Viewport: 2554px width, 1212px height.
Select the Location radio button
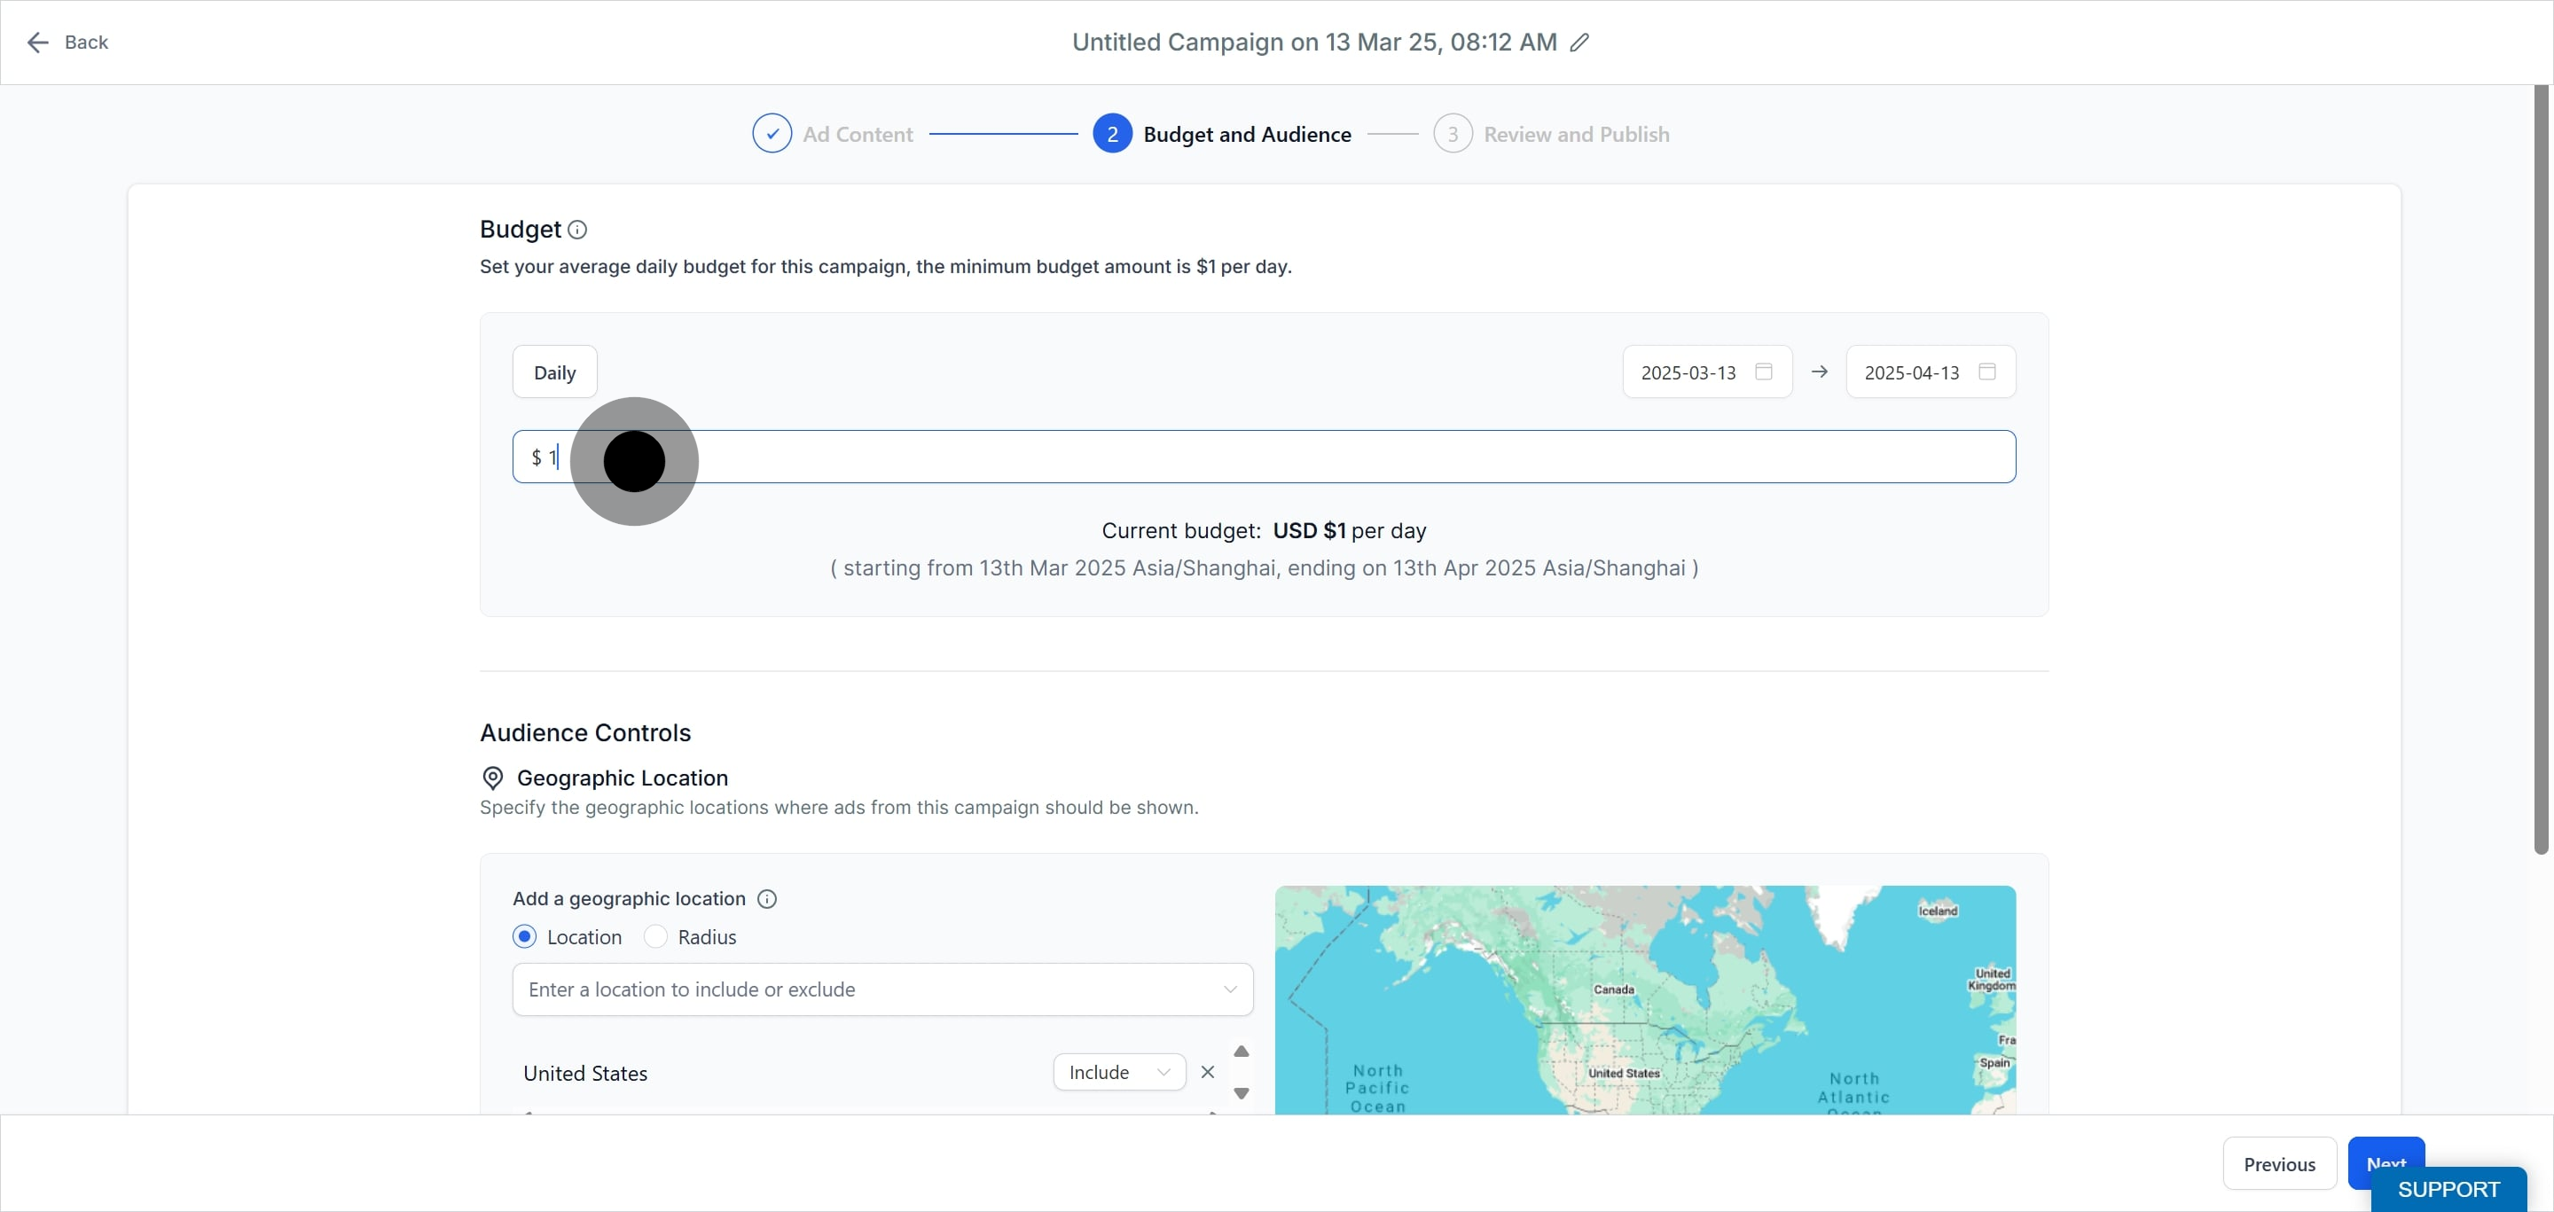click(x=524, y=937)
